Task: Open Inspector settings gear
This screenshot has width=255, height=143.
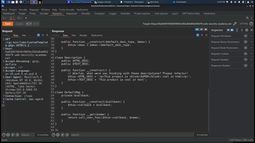Action: click(247, 30)
